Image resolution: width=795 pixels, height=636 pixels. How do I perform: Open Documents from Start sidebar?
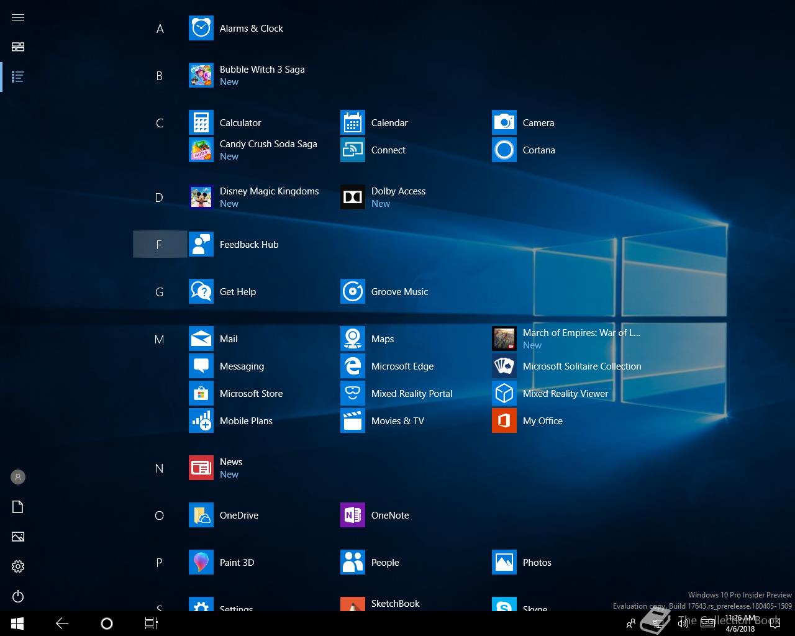click(x=18, y=507)
